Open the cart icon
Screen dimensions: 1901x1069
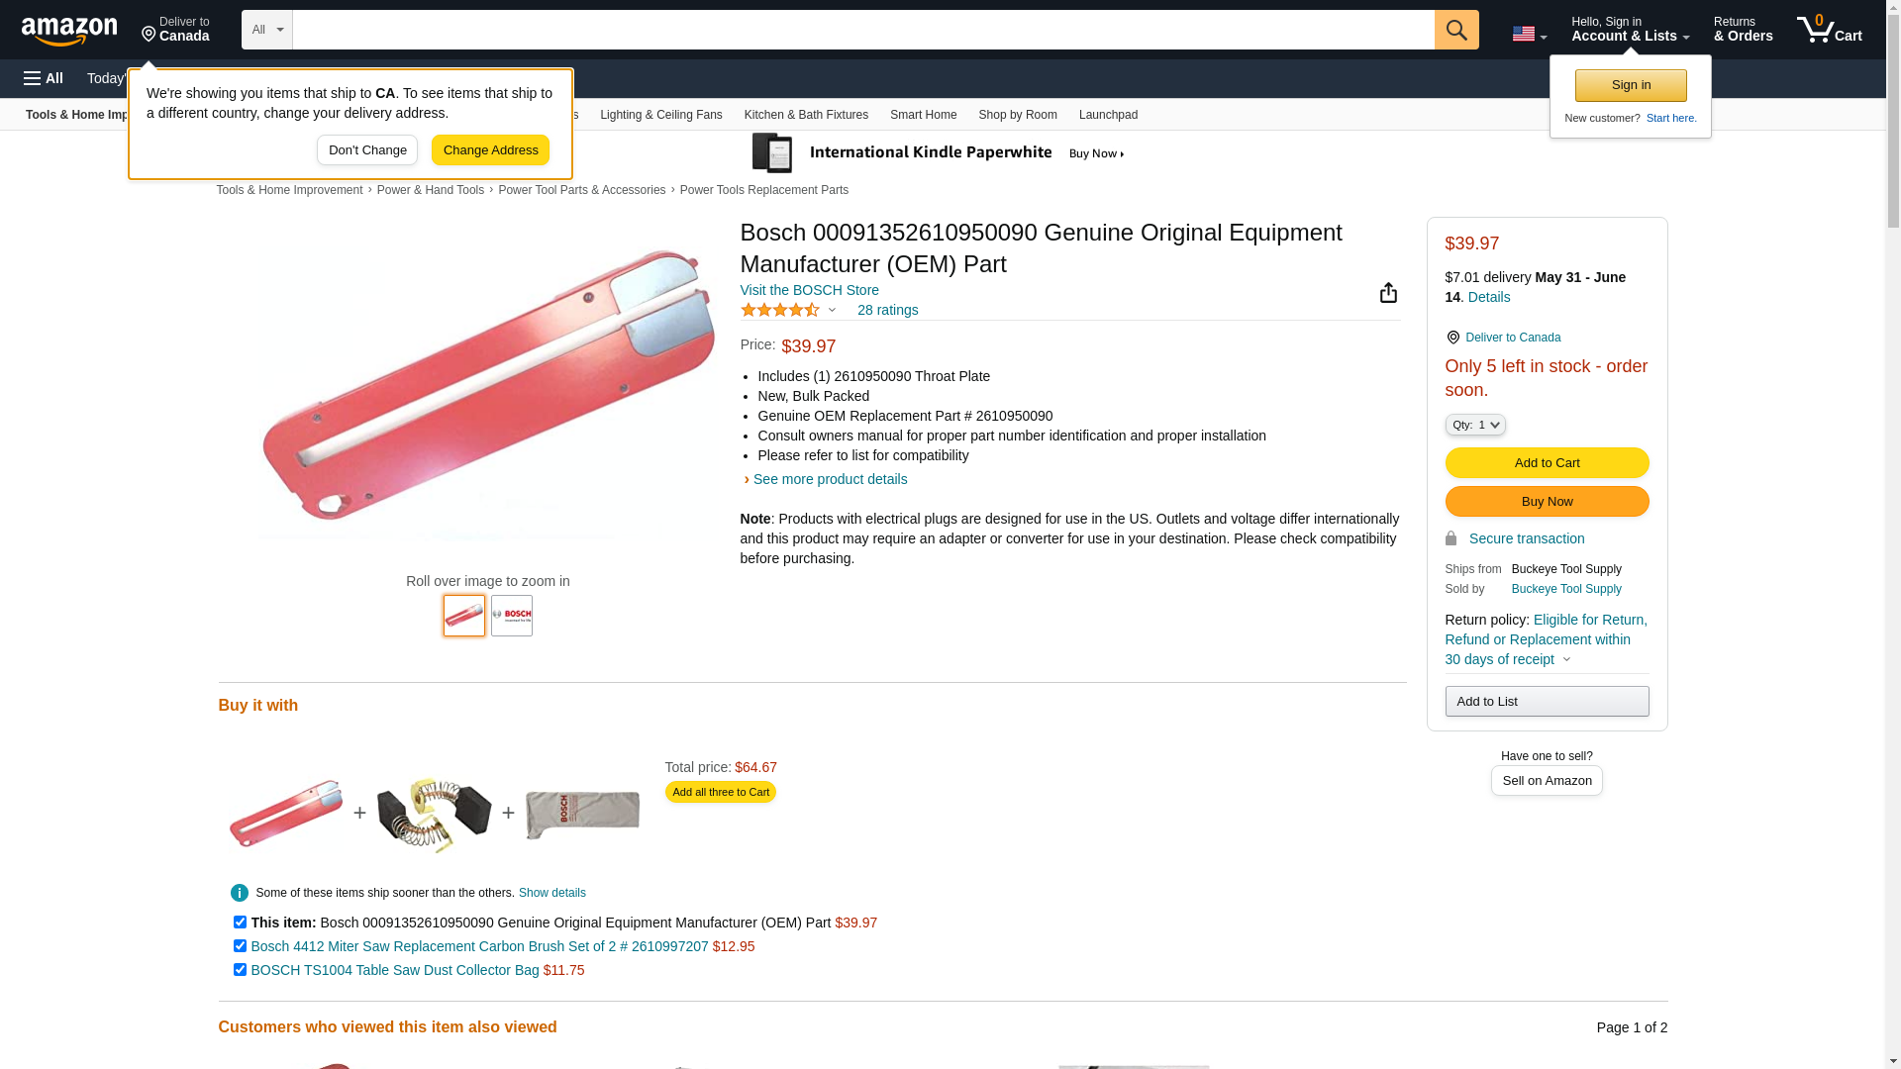pos(1829,30)
